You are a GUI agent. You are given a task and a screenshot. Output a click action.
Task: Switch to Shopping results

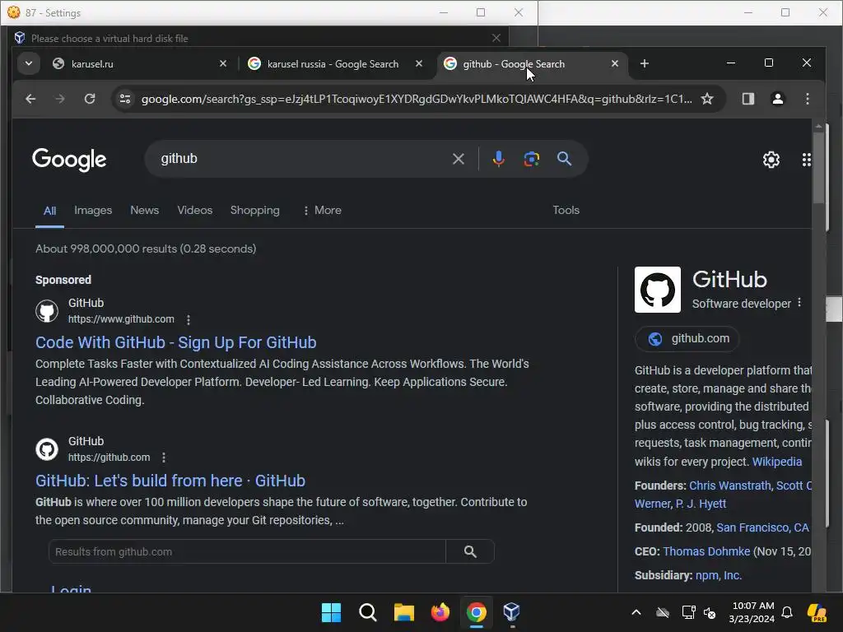pos(255,210)
